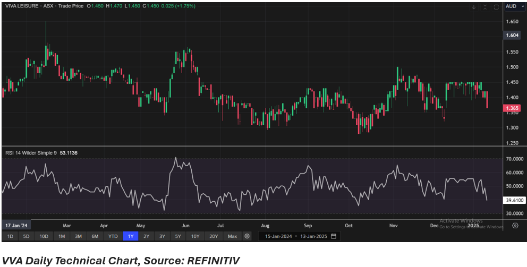Screen dimensions: 527x267
Task: Click the 17 Jan '24 date marker
Action: click(17, 225)
